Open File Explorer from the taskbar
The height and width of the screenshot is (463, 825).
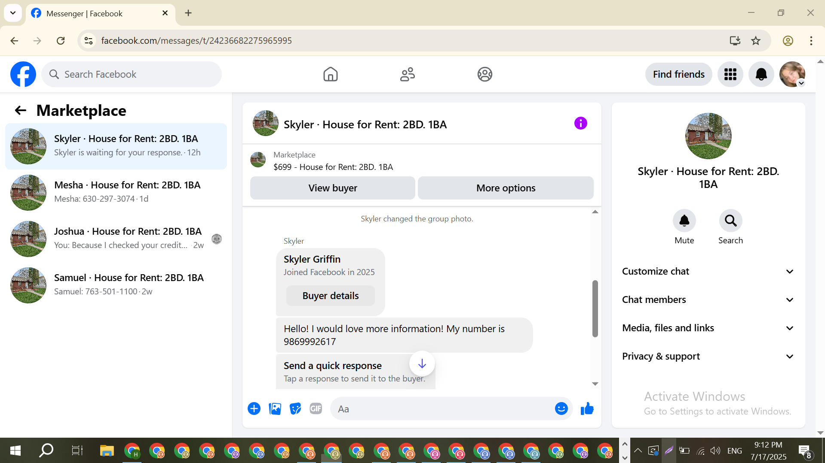pyautogui.click(x=107, y=451)
